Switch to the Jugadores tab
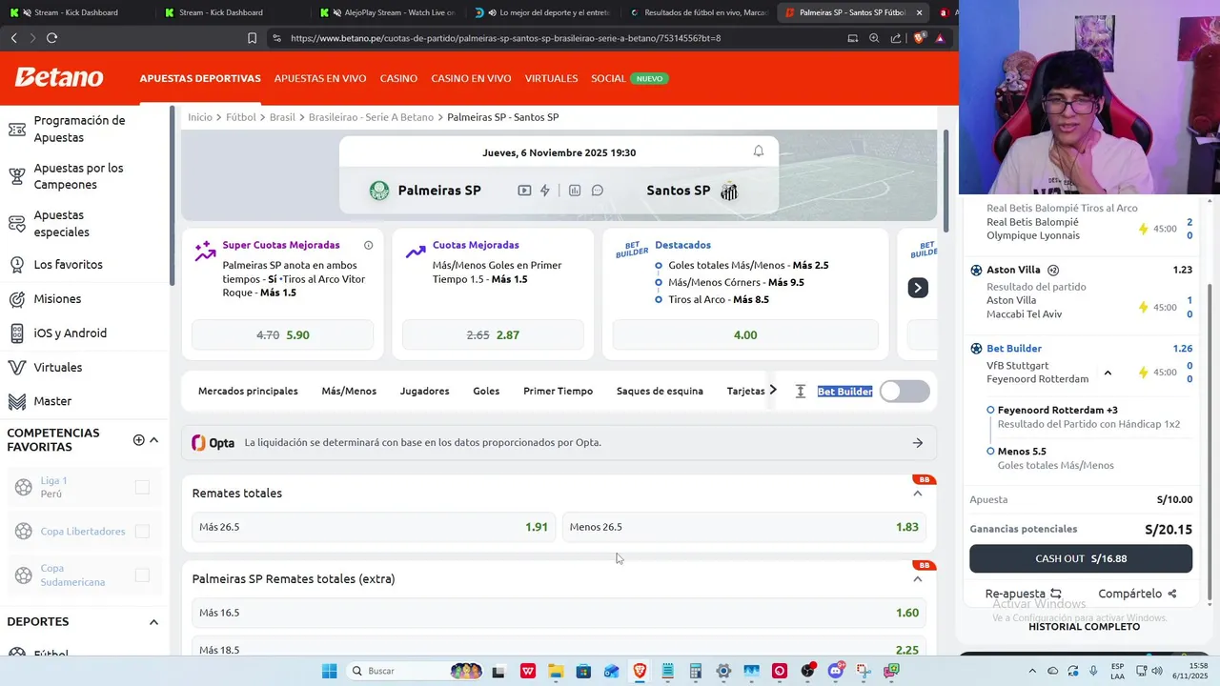 tap(424, 392)
